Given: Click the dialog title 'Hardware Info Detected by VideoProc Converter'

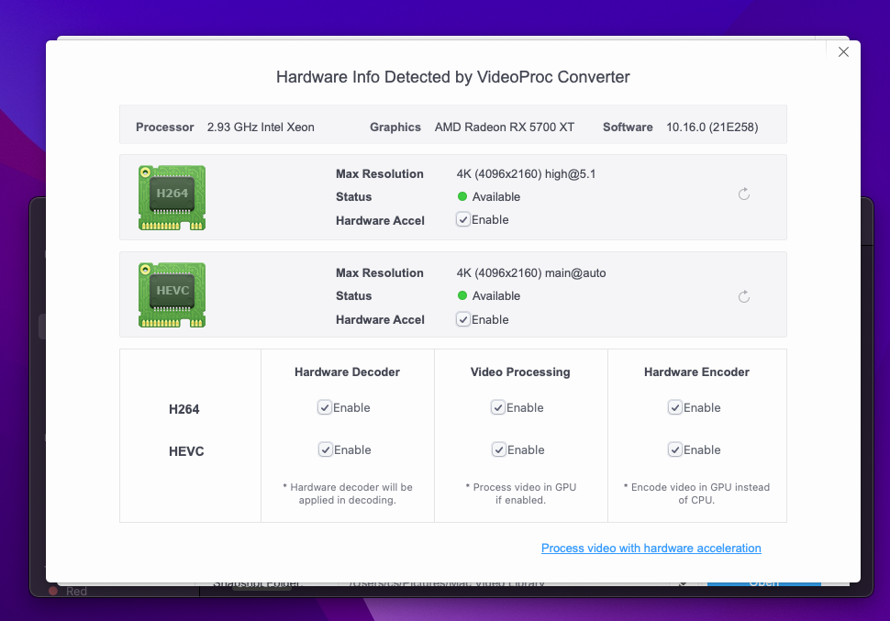Looking at the screenshot, I should (x=453, y=77).
